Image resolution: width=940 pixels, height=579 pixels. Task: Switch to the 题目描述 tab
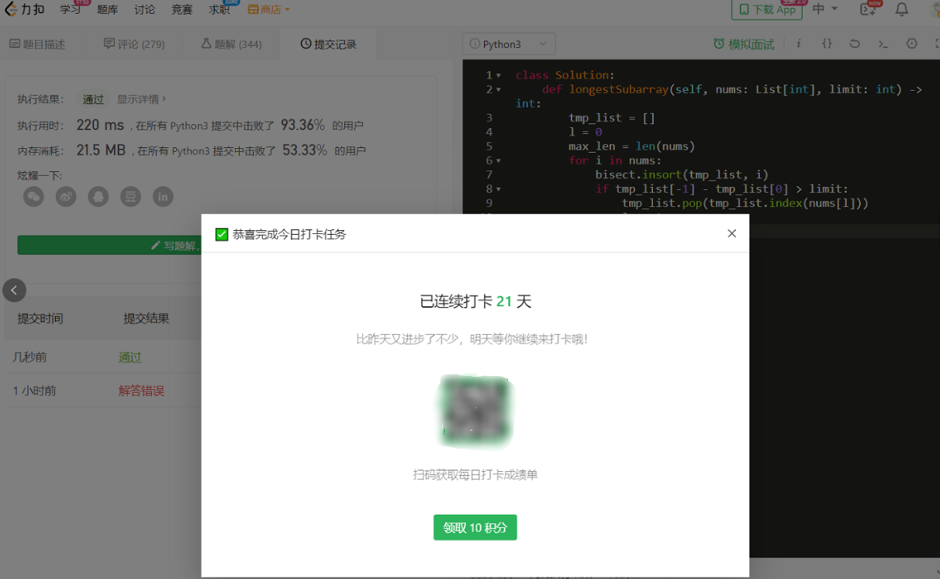pyautogui.click(x=37, y=44)
